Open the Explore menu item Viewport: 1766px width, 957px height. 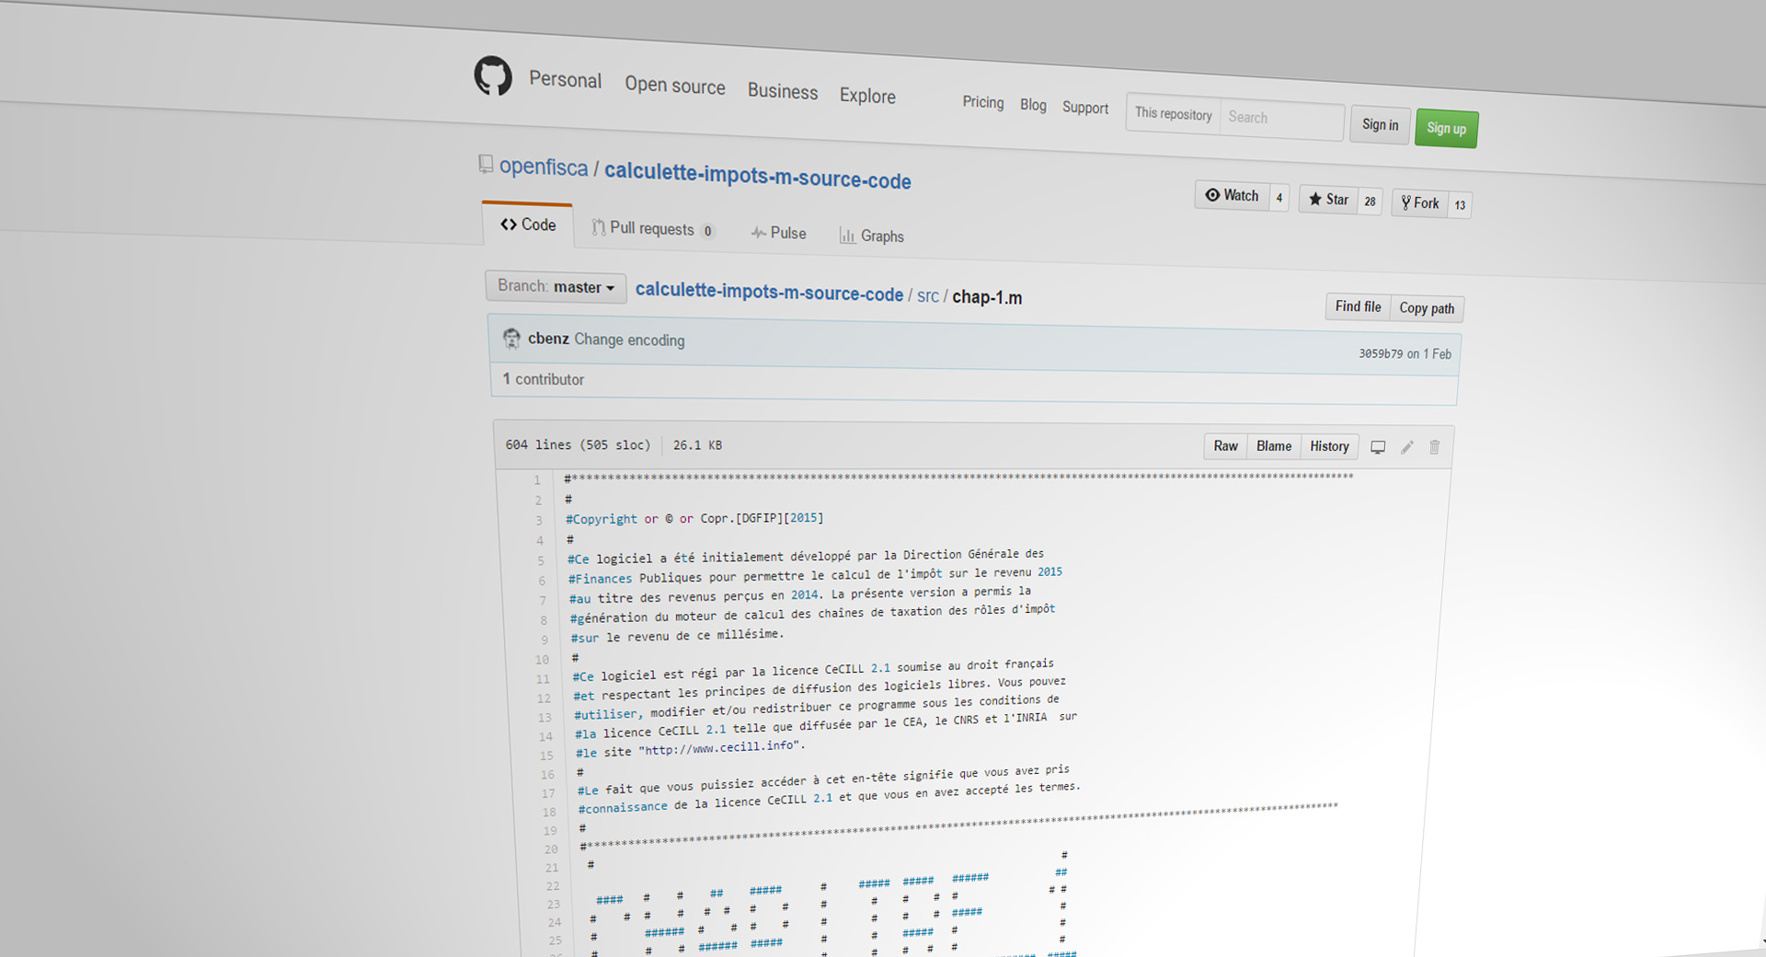[867, 96]
